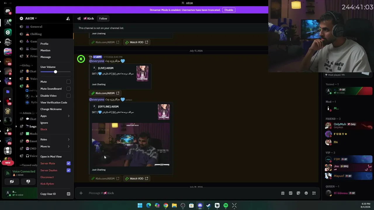Image resolution: width=374 pixels, height=210 pixels.
Task: Click the Copy User ID icon
Action: [68, 194]
